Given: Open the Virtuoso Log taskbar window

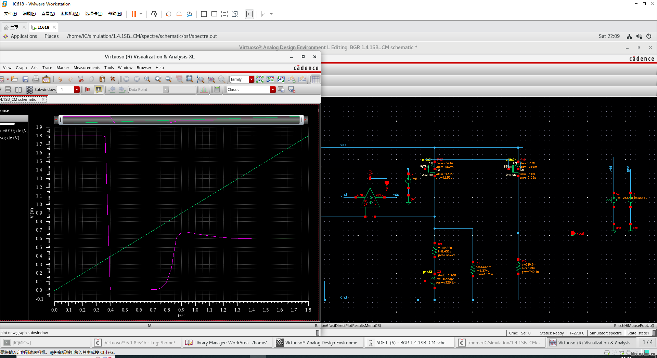Looking at the screenshot, I should [137, 343].
